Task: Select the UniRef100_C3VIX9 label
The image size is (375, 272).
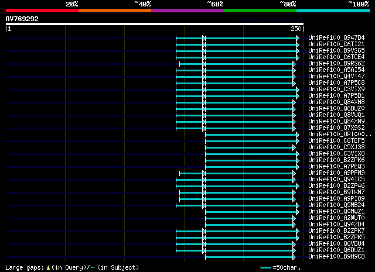Action: click(x=336, y=89)
